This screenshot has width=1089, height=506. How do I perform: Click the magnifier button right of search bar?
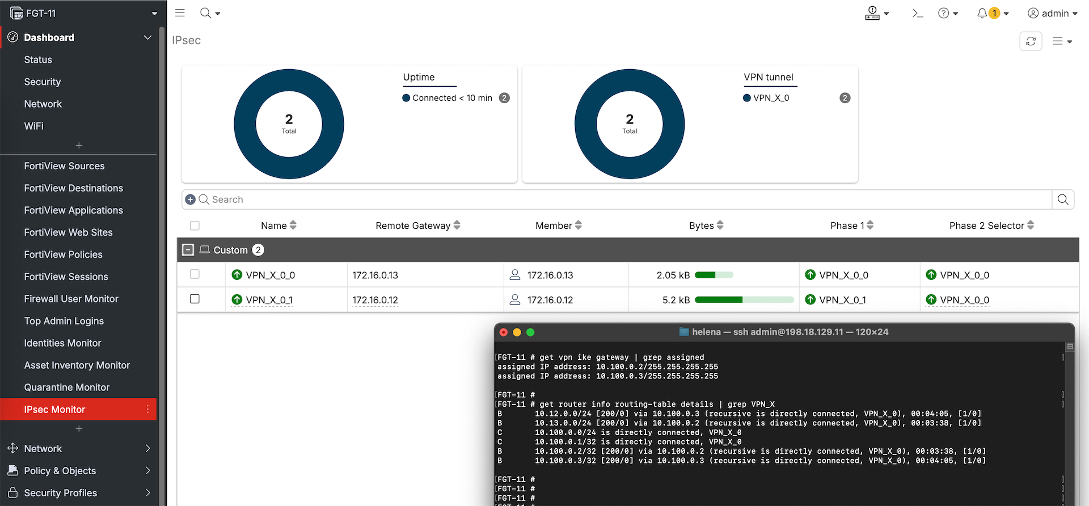(1063, 199)
